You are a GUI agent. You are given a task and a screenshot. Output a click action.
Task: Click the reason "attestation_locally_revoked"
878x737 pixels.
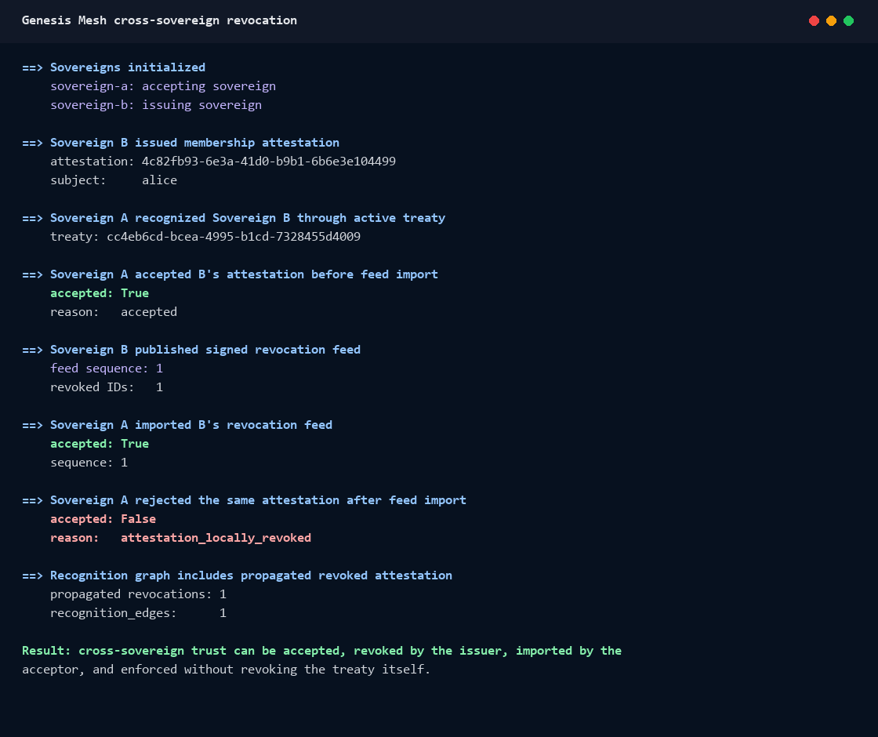pos(216,538)
